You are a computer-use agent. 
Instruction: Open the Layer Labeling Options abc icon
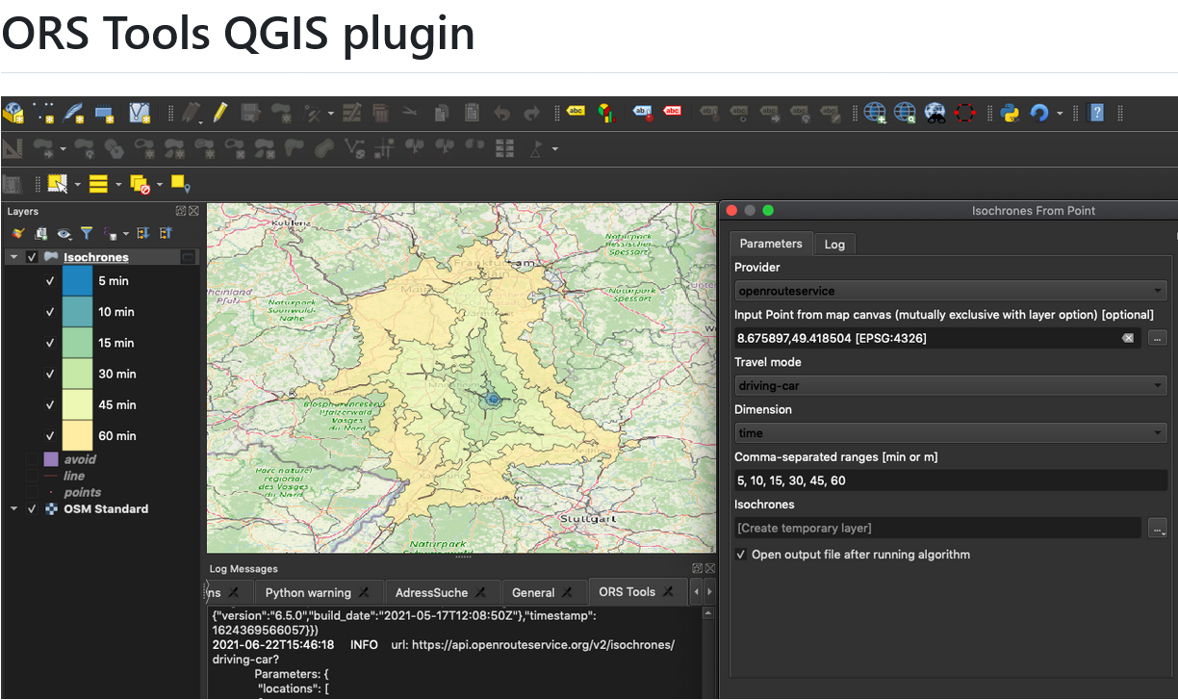[x=576, y=112]
